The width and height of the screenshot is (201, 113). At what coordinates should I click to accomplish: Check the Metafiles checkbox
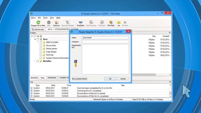pos(38,61)
